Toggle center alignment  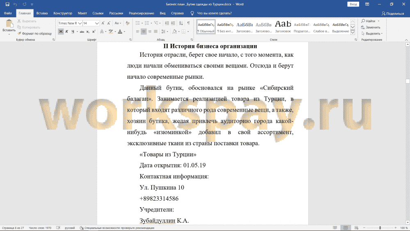143,32
